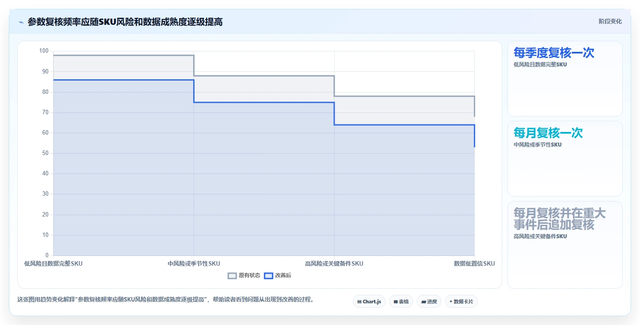Click the blue 改善后 legend swatch
The image size is (640, 325).
(x=268, y=275)
